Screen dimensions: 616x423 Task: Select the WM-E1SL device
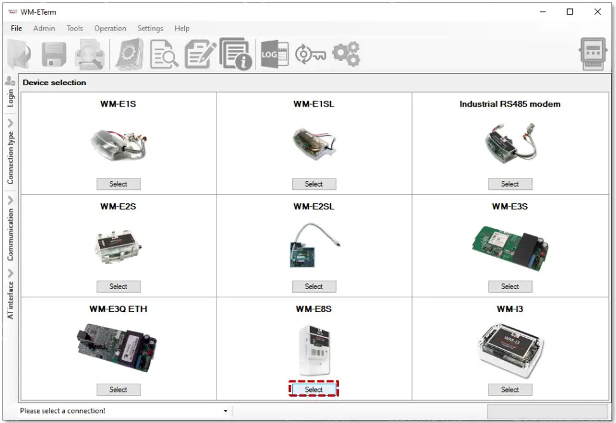pyautogui.click(x=314, y=184)
